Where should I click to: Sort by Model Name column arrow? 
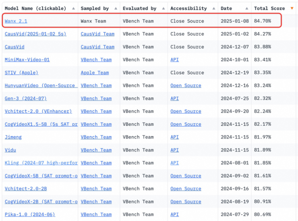pyautogui.click(x=73, y=8)
